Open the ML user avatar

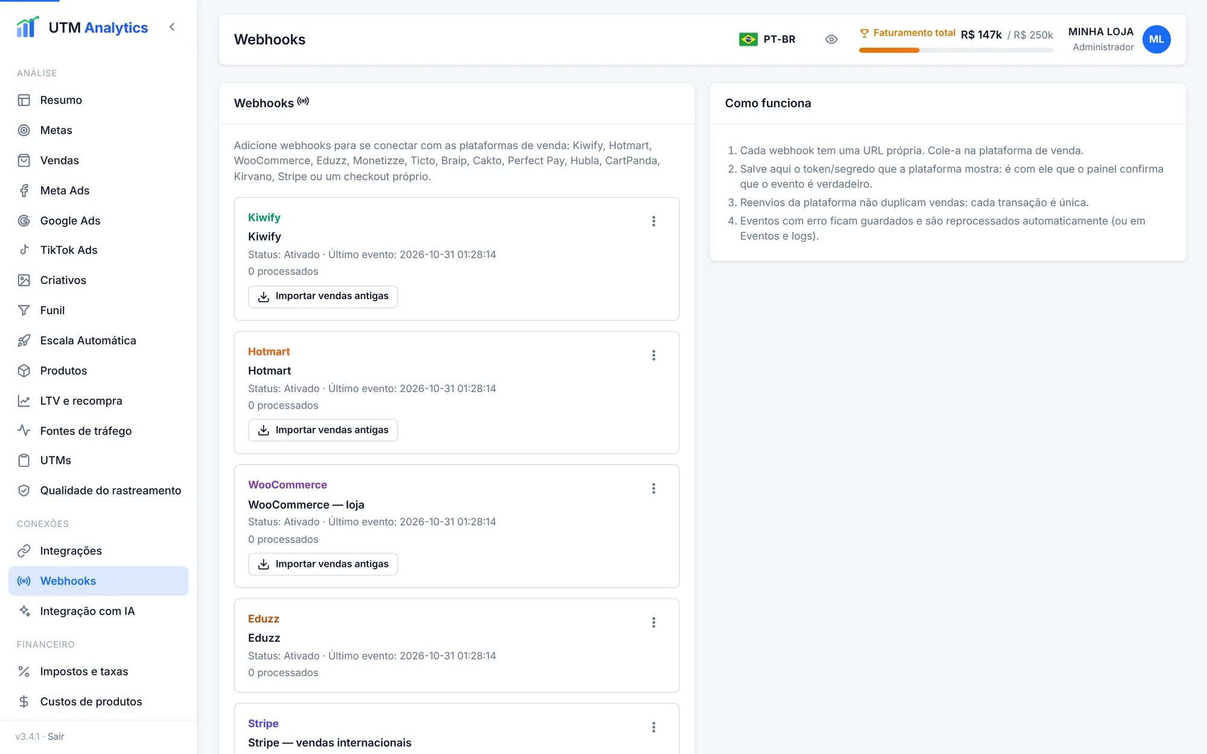point(1156,39)
